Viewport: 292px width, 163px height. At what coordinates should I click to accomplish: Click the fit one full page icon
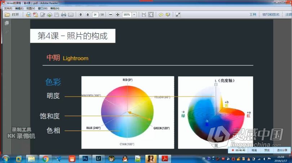tap(151, 15)
